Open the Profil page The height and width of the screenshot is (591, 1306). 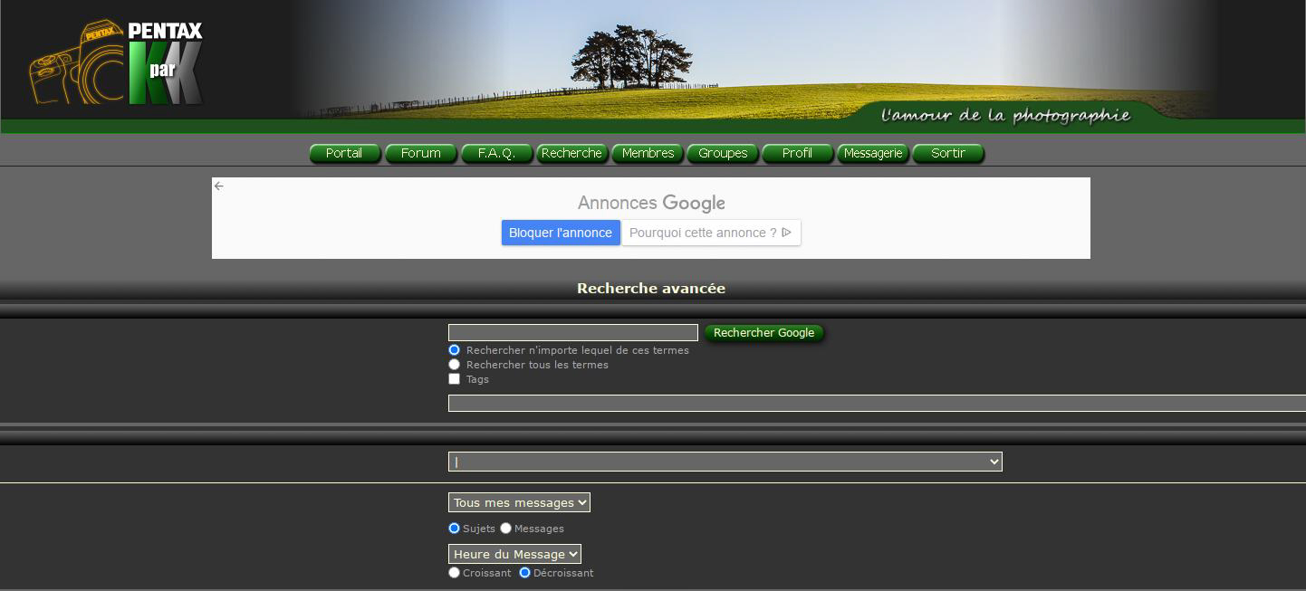click(797, 154)
